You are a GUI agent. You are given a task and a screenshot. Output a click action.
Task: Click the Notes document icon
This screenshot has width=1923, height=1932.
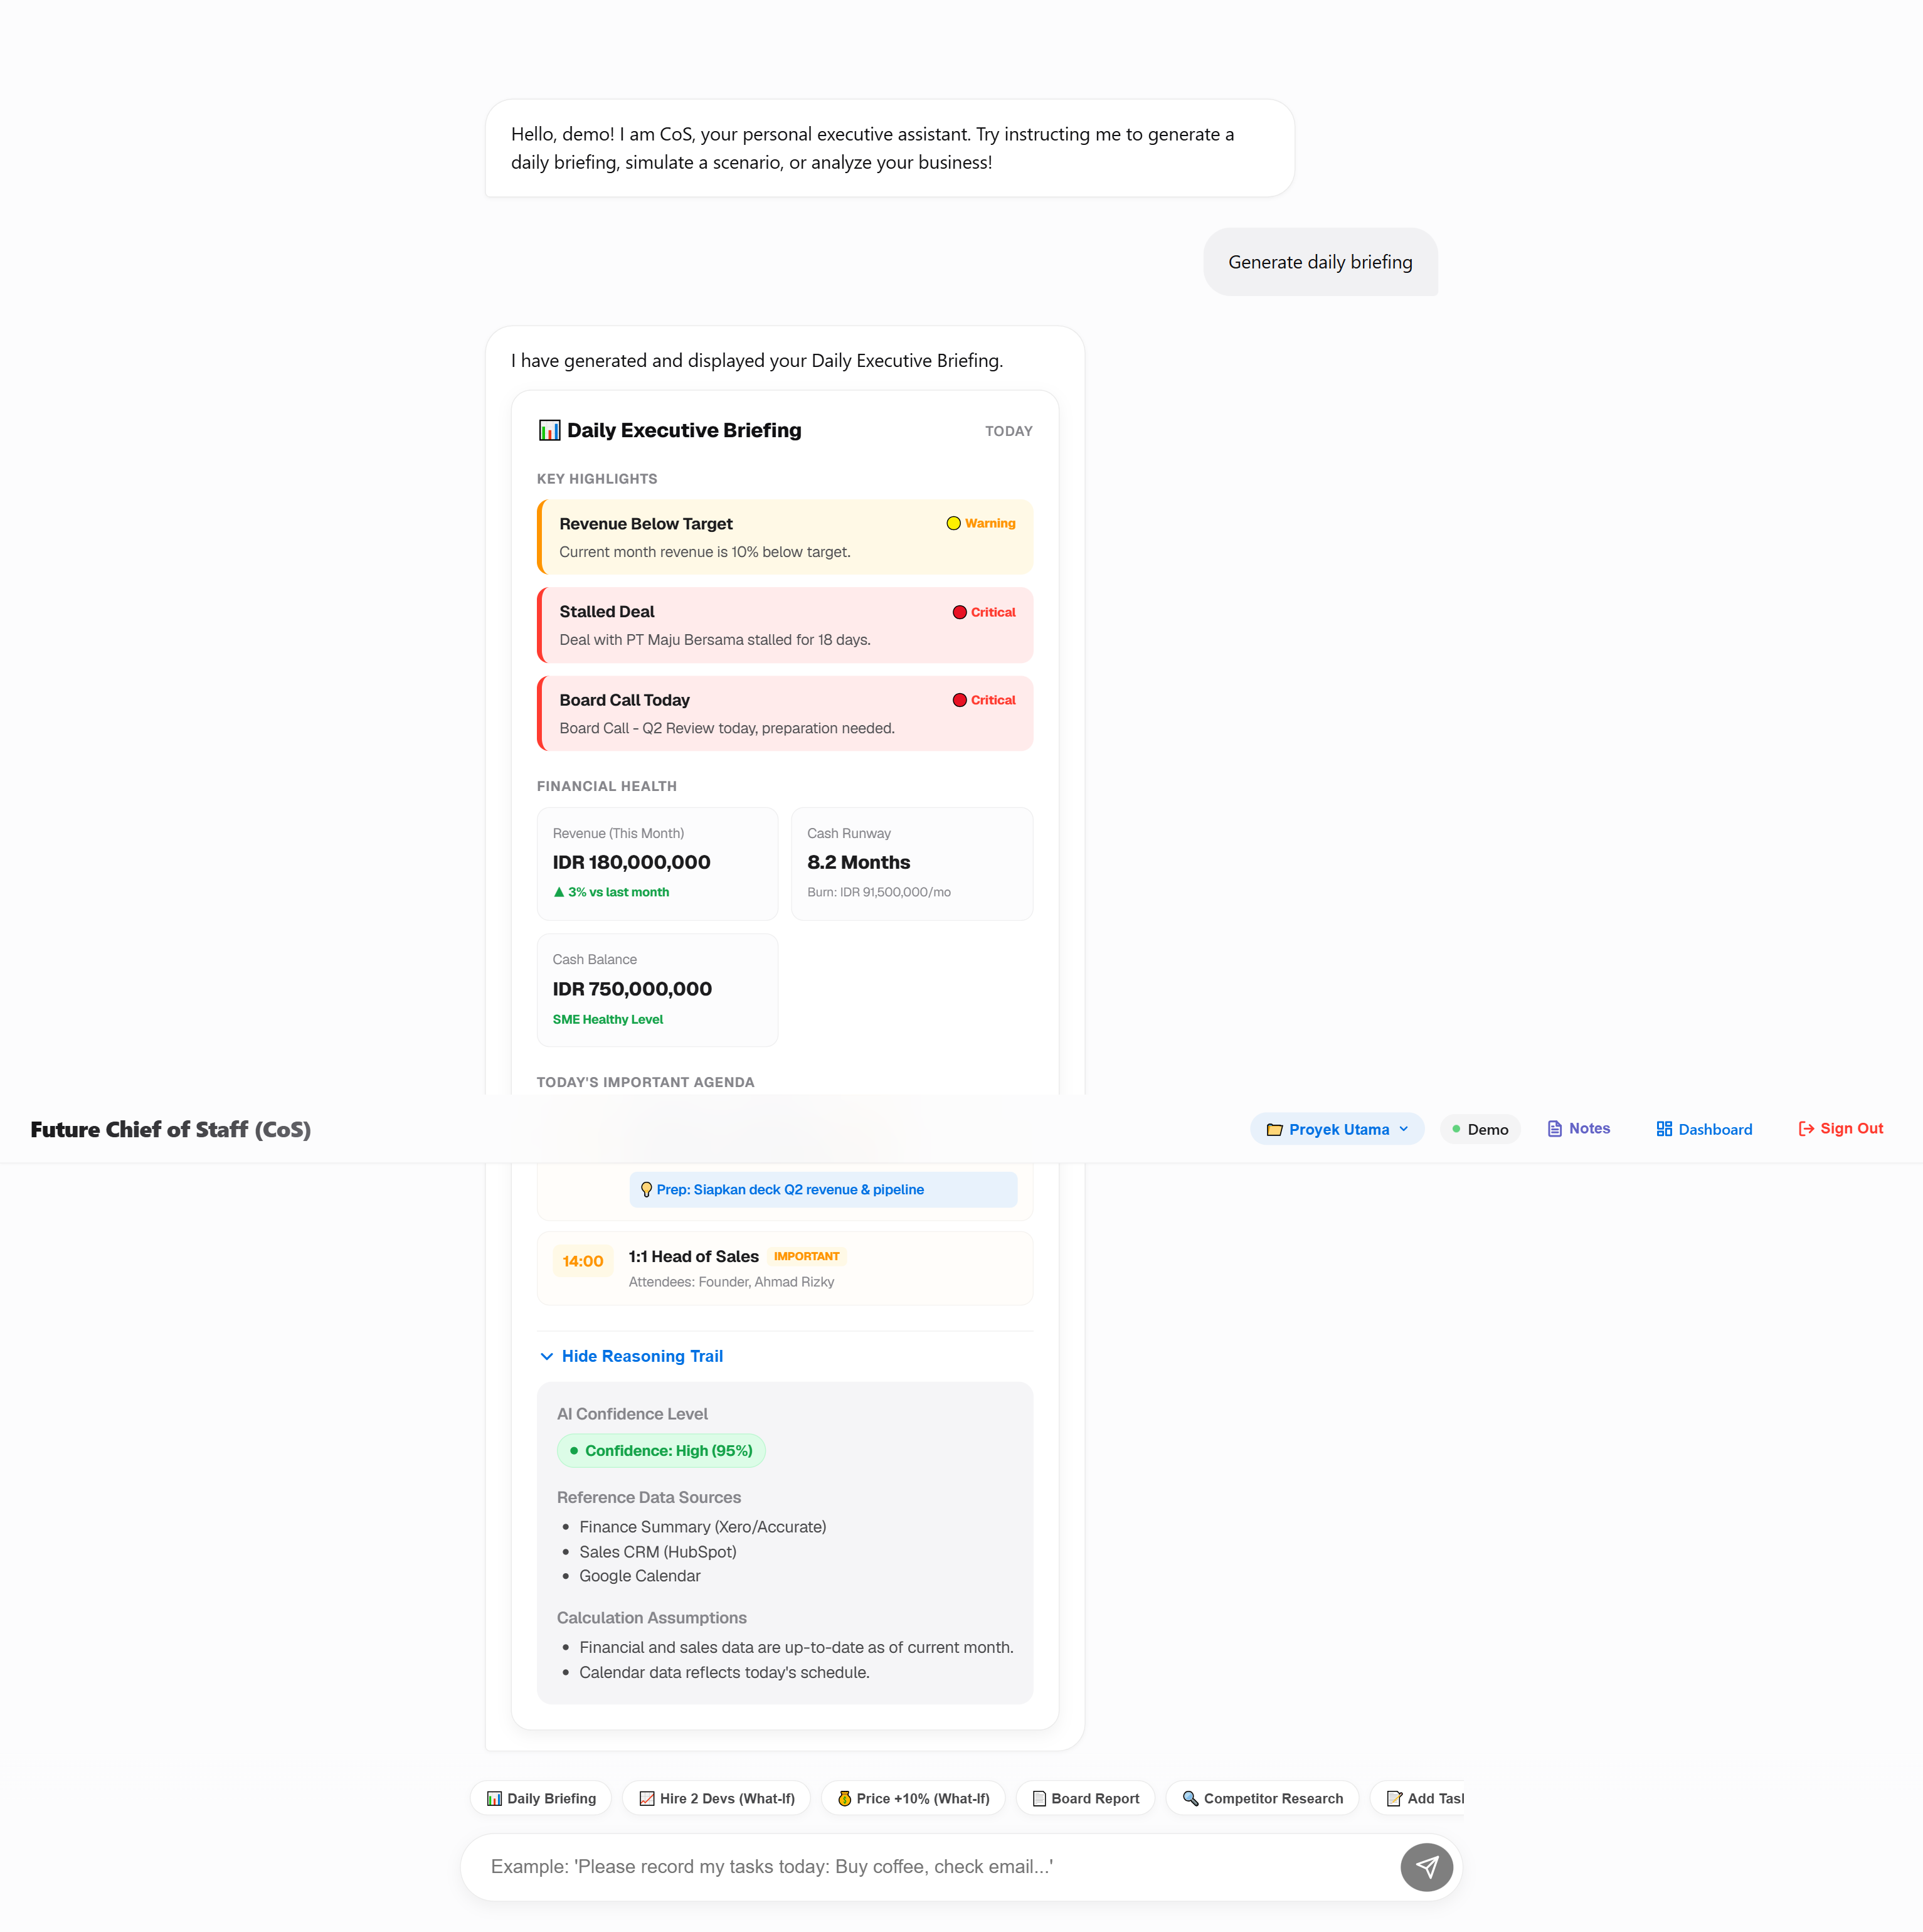pyautogui.click(x=1554, y=1129)
